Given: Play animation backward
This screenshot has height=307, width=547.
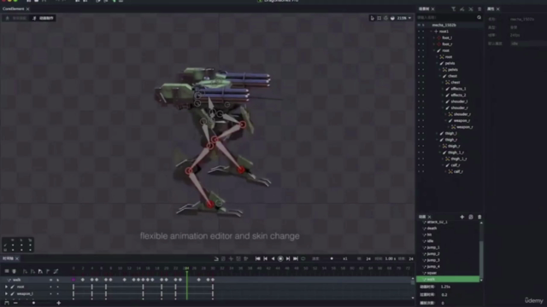Looking at the screenshot, I should [x=273, y=258].
